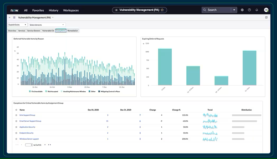
Task: Open the help question mark icon
Action: [249, 10]
